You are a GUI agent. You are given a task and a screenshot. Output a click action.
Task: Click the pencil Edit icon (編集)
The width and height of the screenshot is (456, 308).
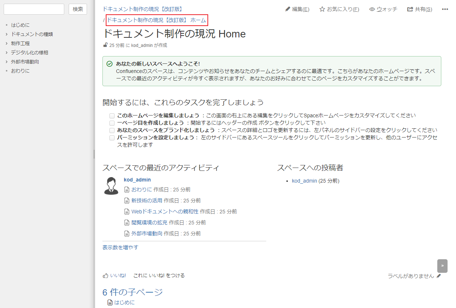point(288,9)
